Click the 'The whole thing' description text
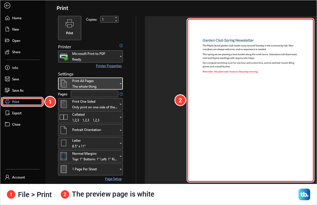Screen dimensions: 317x205 pyautogui.click(x=84, y=86)
